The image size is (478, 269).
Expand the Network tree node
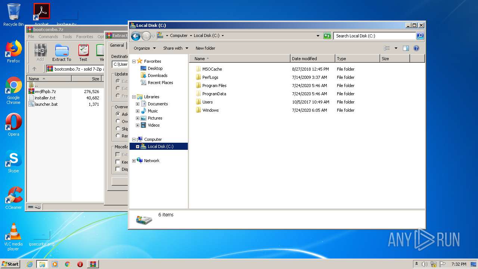(134, 161)
